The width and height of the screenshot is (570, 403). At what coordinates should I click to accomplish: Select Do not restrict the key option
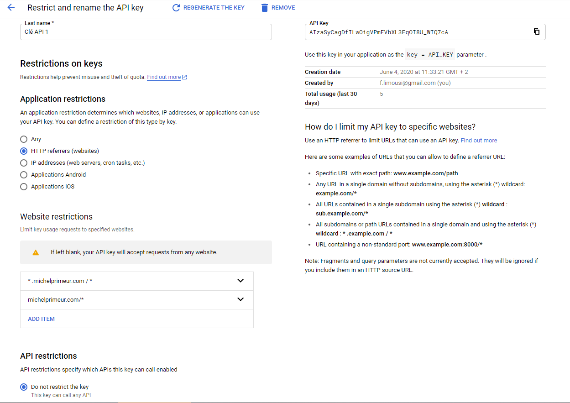(24, 387)
